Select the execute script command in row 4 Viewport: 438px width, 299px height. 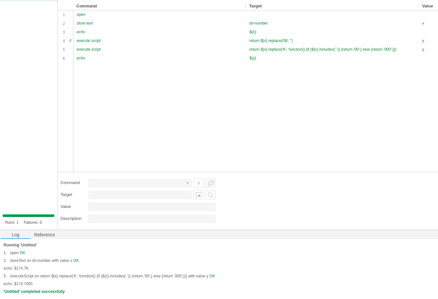89,41
